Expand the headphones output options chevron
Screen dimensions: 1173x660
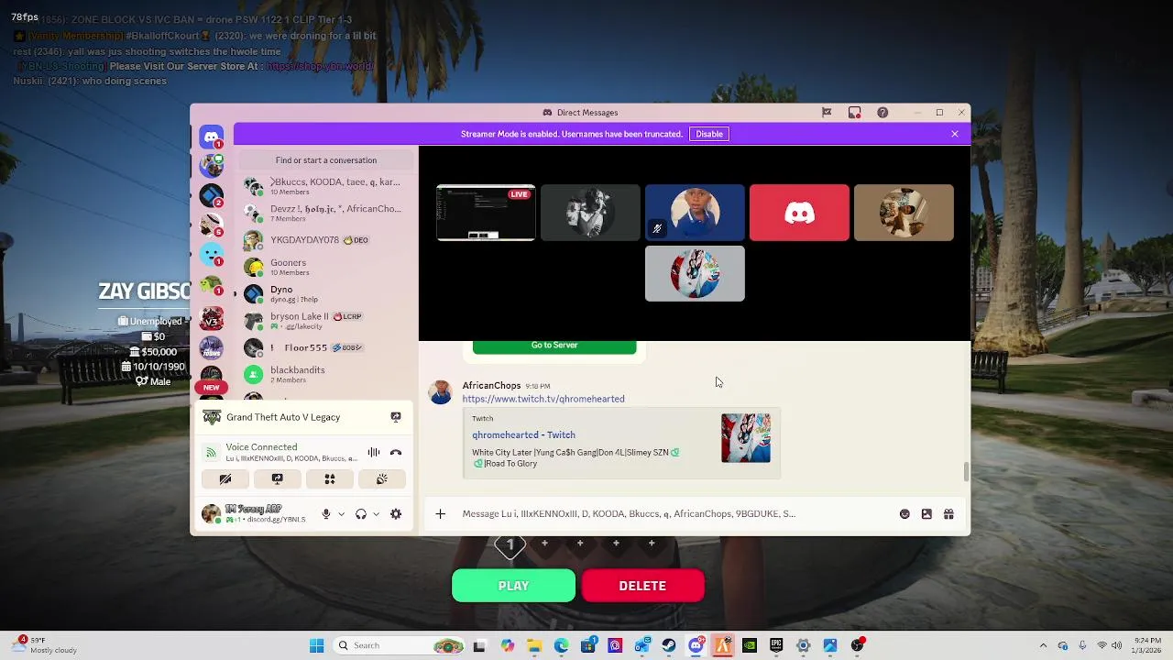coord(376,514)
